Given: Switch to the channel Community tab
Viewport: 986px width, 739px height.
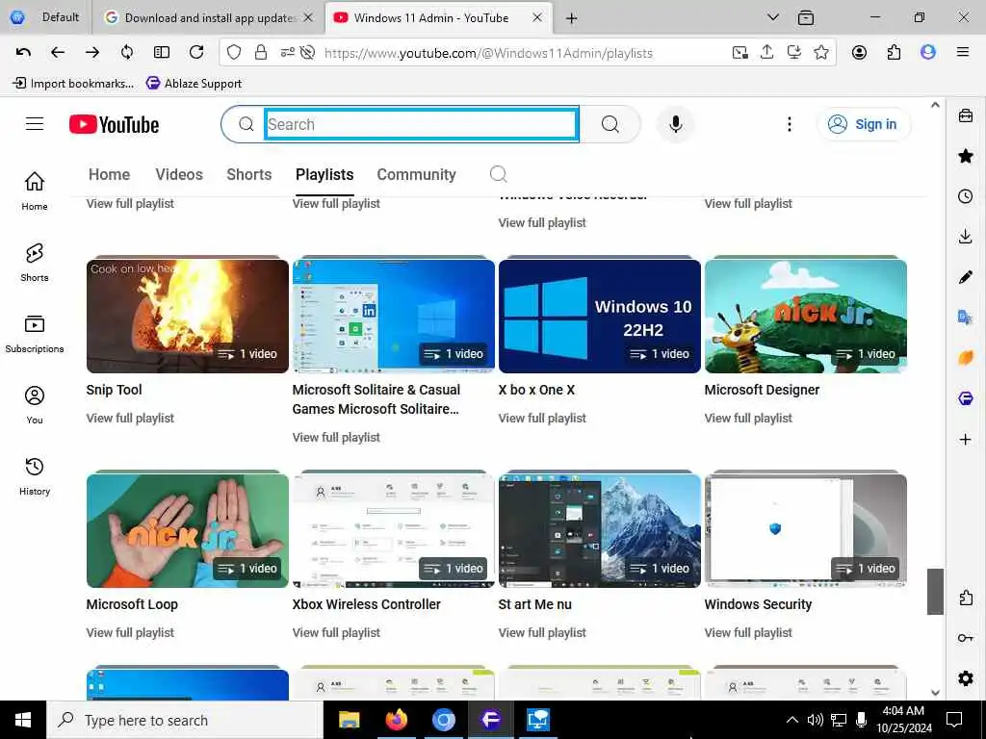Looking at the screenshot, I should (416, 174).
